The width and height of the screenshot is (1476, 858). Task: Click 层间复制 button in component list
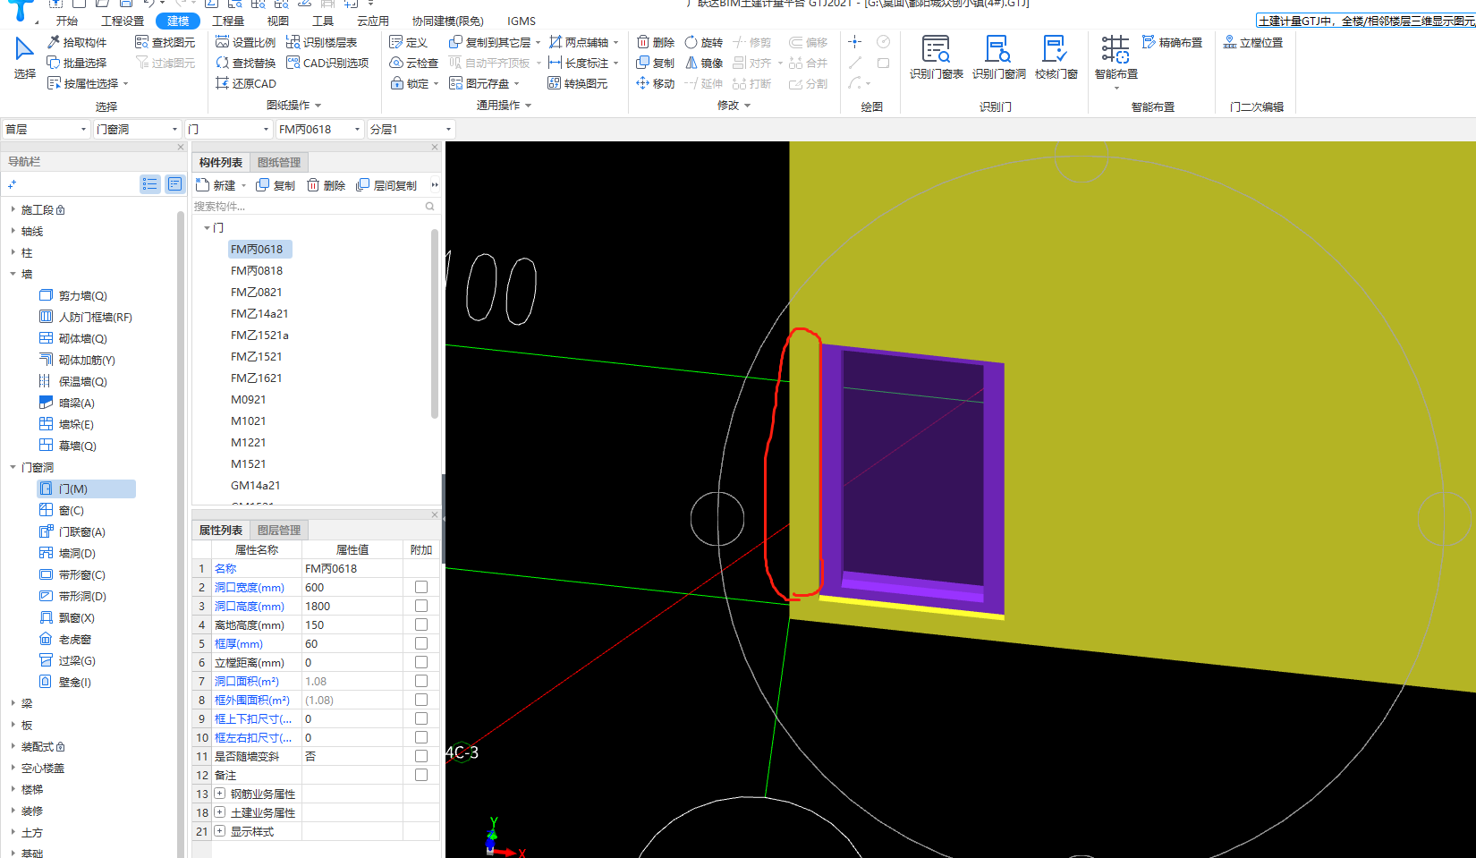(x=386, y=185)
